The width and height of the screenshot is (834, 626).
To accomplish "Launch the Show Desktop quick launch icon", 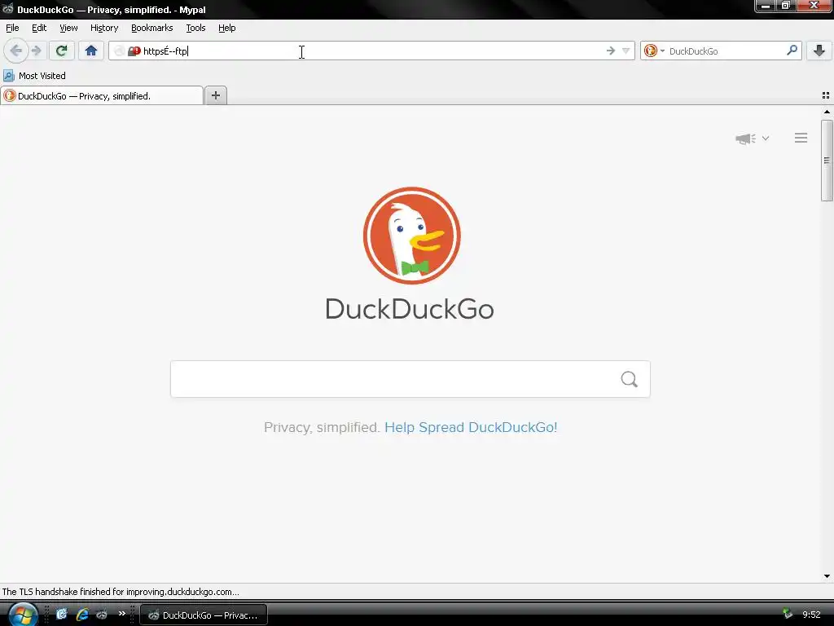I will (x=62, y=615).
